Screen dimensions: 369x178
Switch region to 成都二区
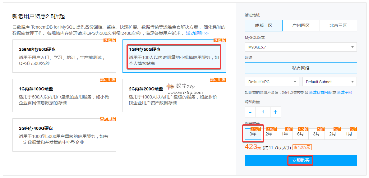264,26
